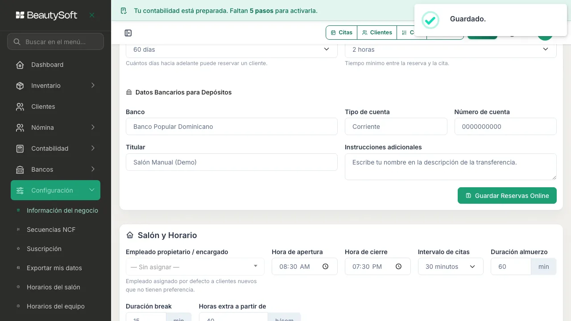The width and height of the screenshot is (571, 321).
Task: Click into the Tipo de cuenta field
Action: 396,127
